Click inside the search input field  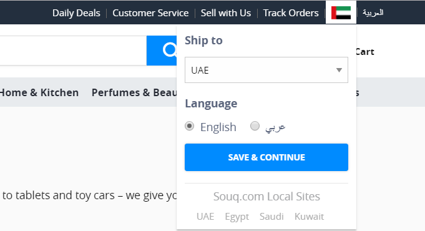(73, 51)
